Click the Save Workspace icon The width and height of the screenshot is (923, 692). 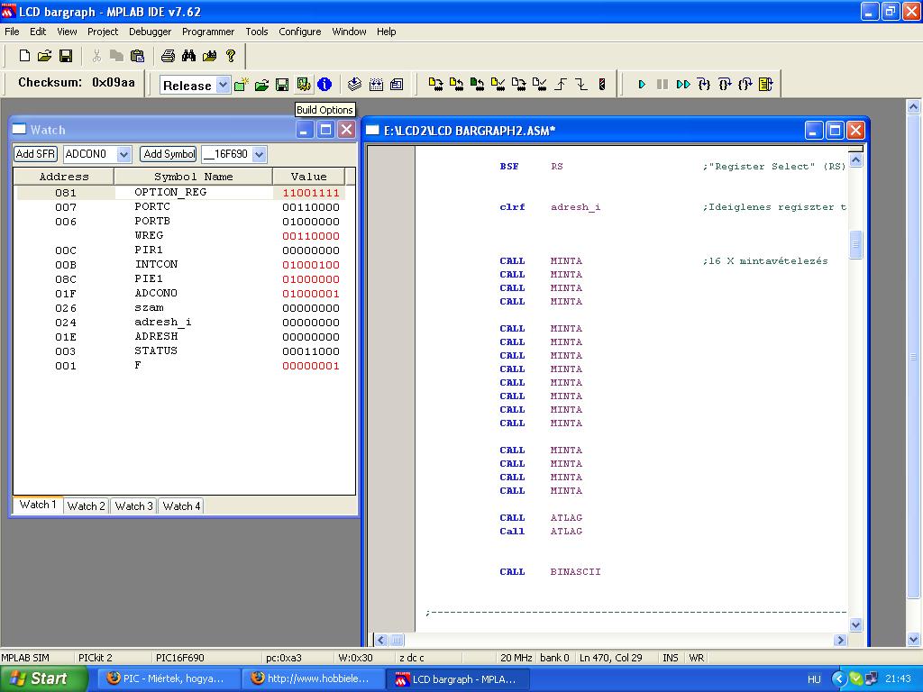coord(282,85)
